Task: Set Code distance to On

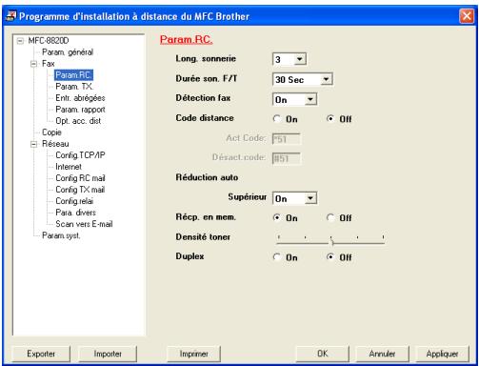Action: click(277, 119)
